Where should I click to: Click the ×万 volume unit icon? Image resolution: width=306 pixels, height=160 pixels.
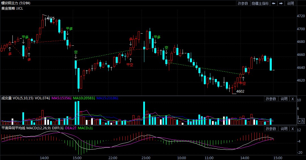[x=301, y=121]
